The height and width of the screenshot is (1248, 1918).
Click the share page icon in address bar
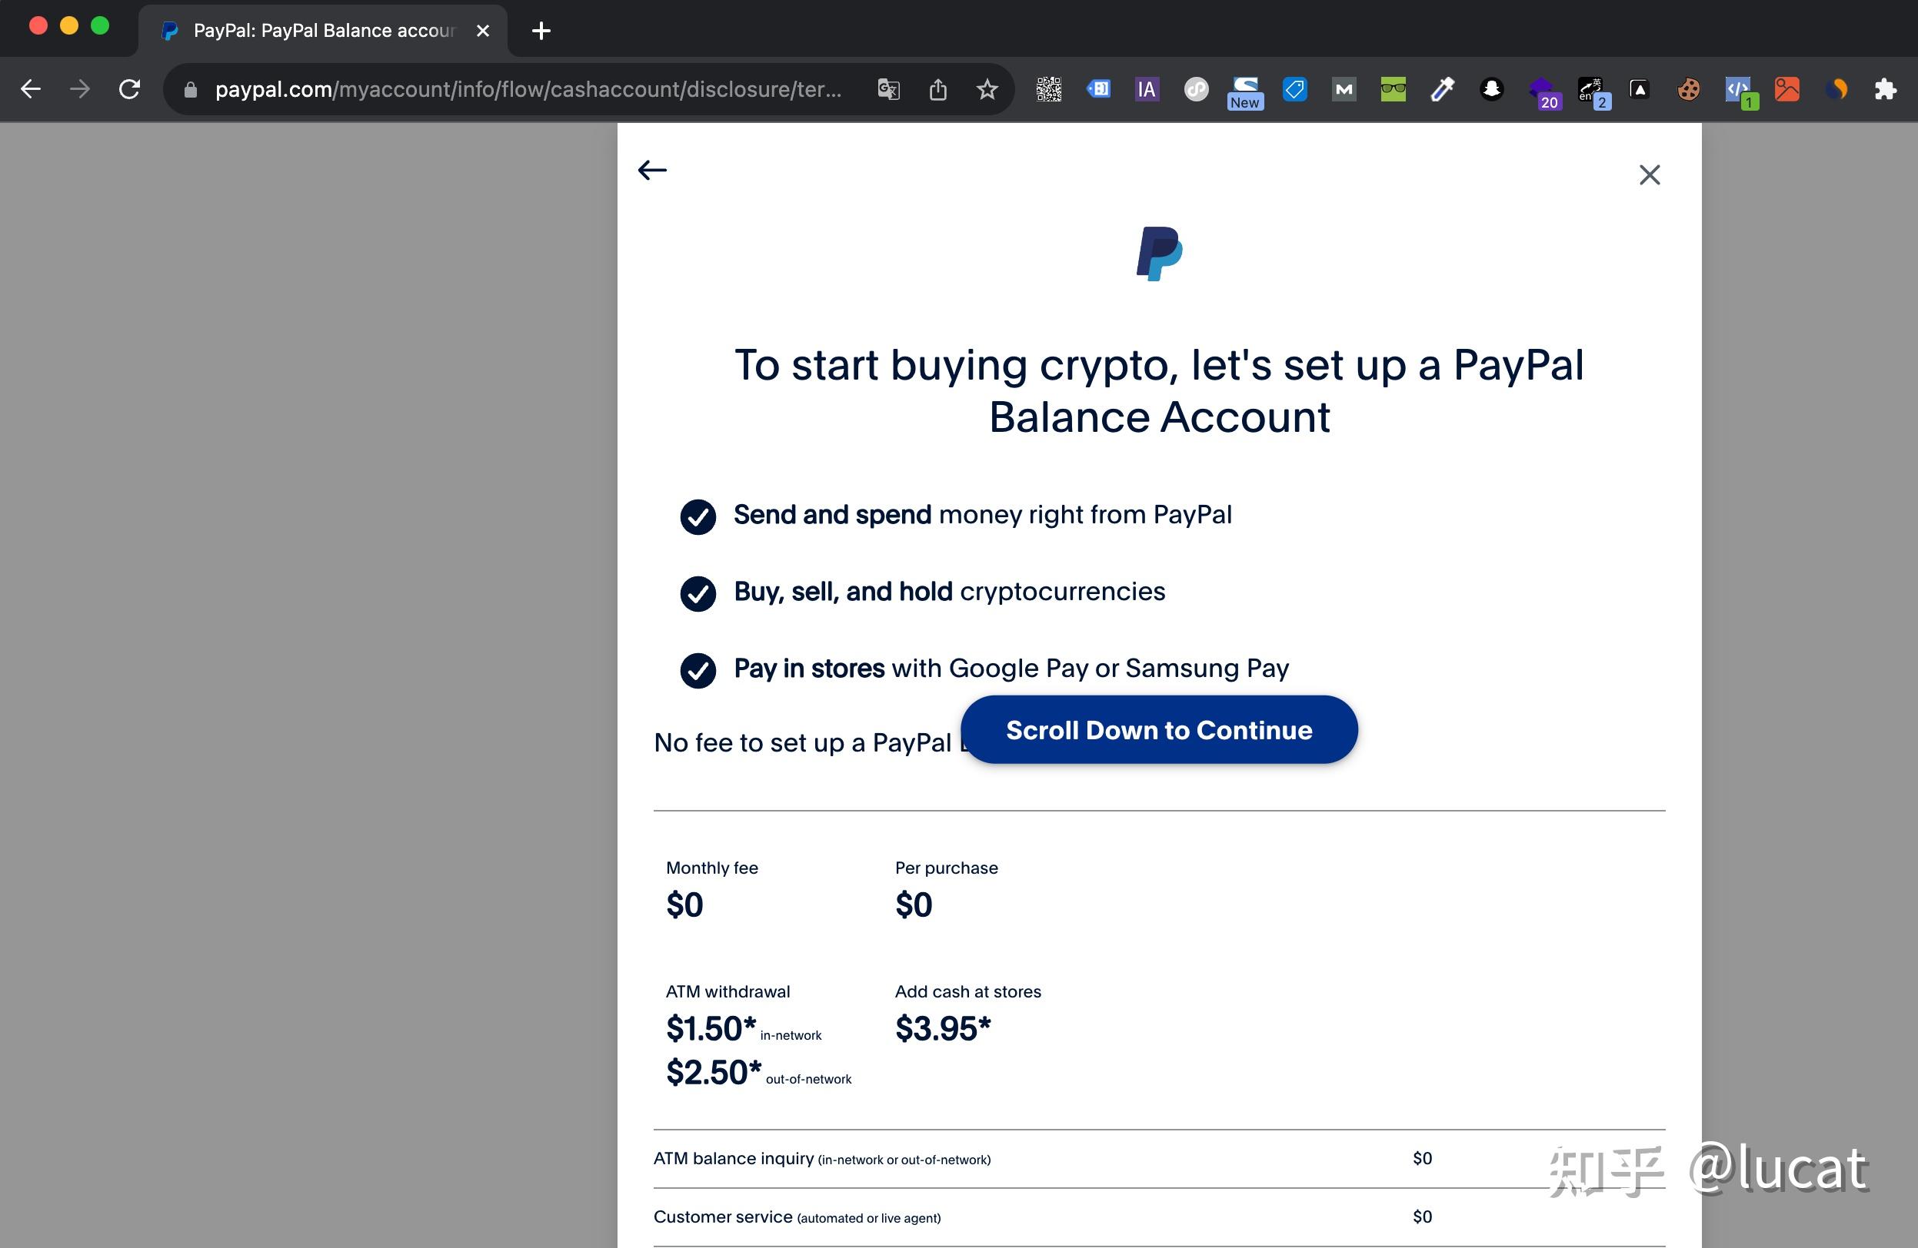(x=937, y=89)
